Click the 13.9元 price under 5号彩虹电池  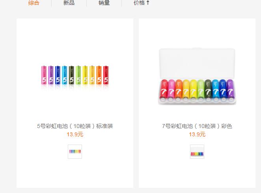click(x=75, y=135)
